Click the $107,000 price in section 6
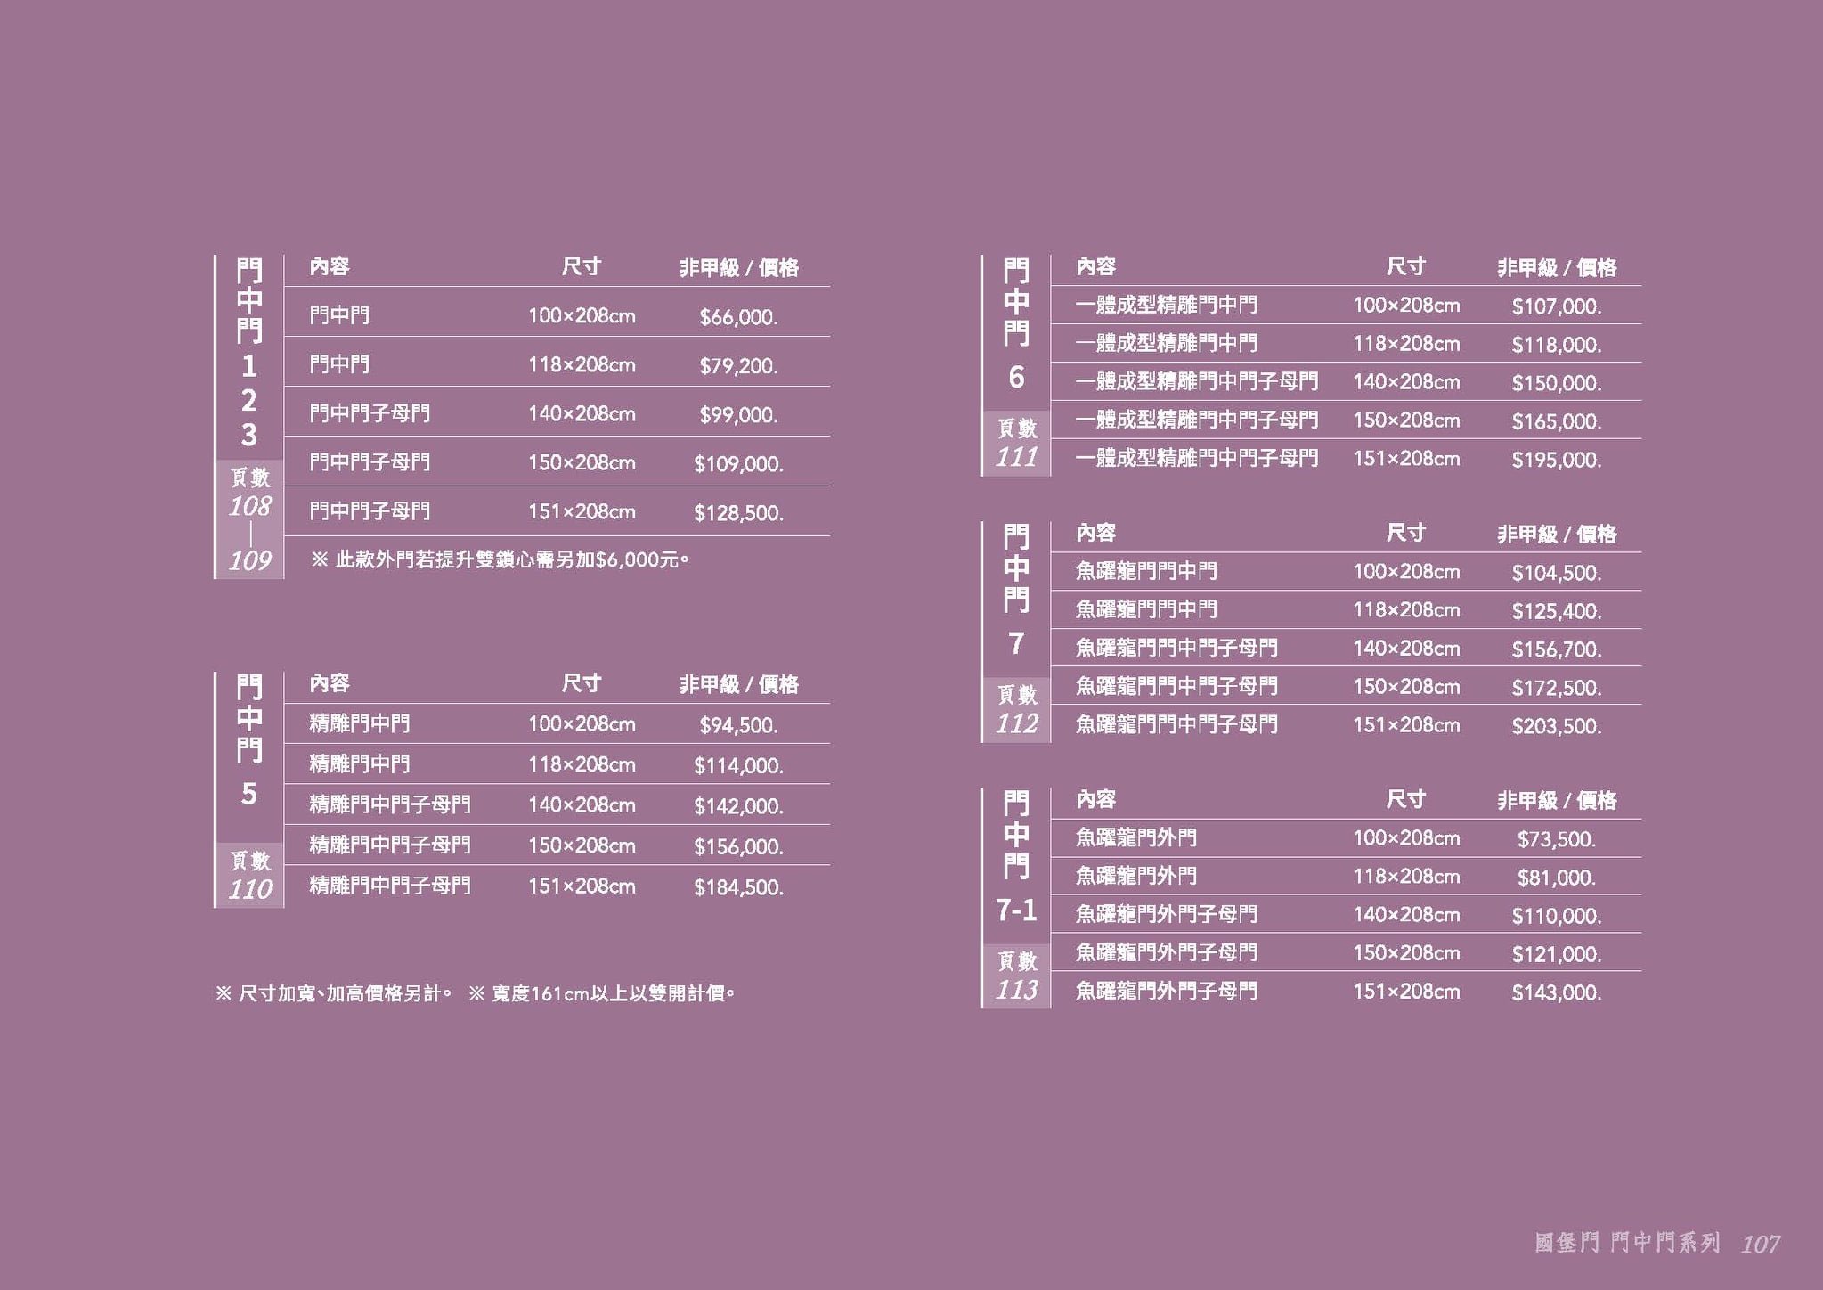The image size is (1823, 1290). pyautogui.click(x=1556, y=306)
